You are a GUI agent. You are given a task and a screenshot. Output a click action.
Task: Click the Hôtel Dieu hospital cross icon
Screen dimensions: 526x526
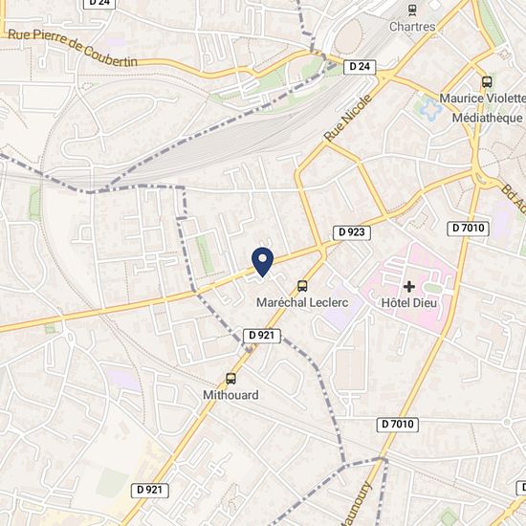[x=409, y=287]
